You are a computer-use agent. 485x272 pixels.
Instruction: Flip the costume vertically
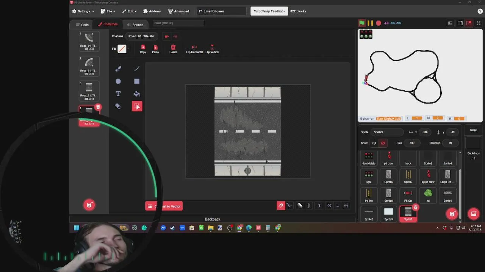(212, 49)
